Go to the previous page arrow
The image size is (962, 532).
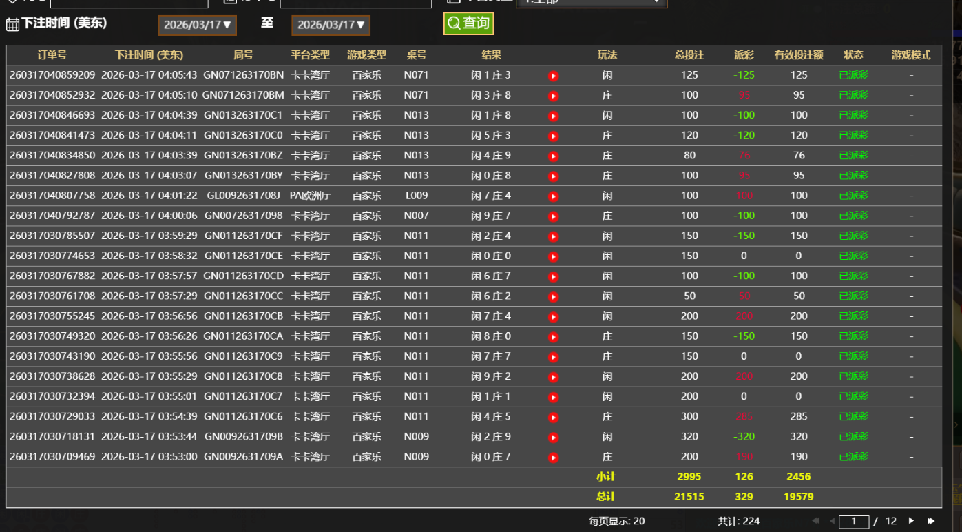[832, 521]
